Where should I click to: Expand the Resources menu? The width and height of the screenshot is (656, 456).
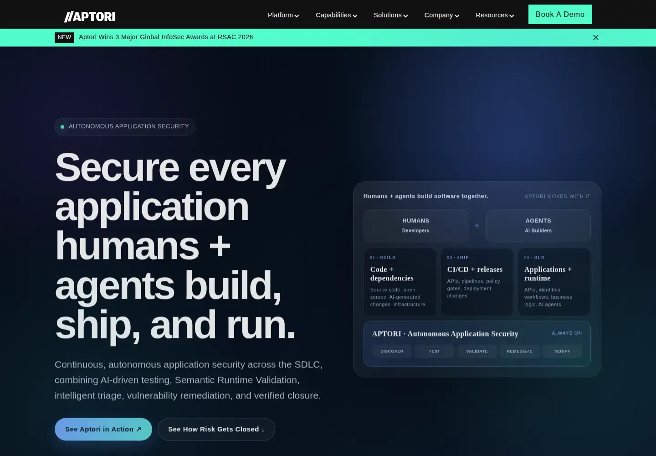pyautogui.click(x=495, y=15)
